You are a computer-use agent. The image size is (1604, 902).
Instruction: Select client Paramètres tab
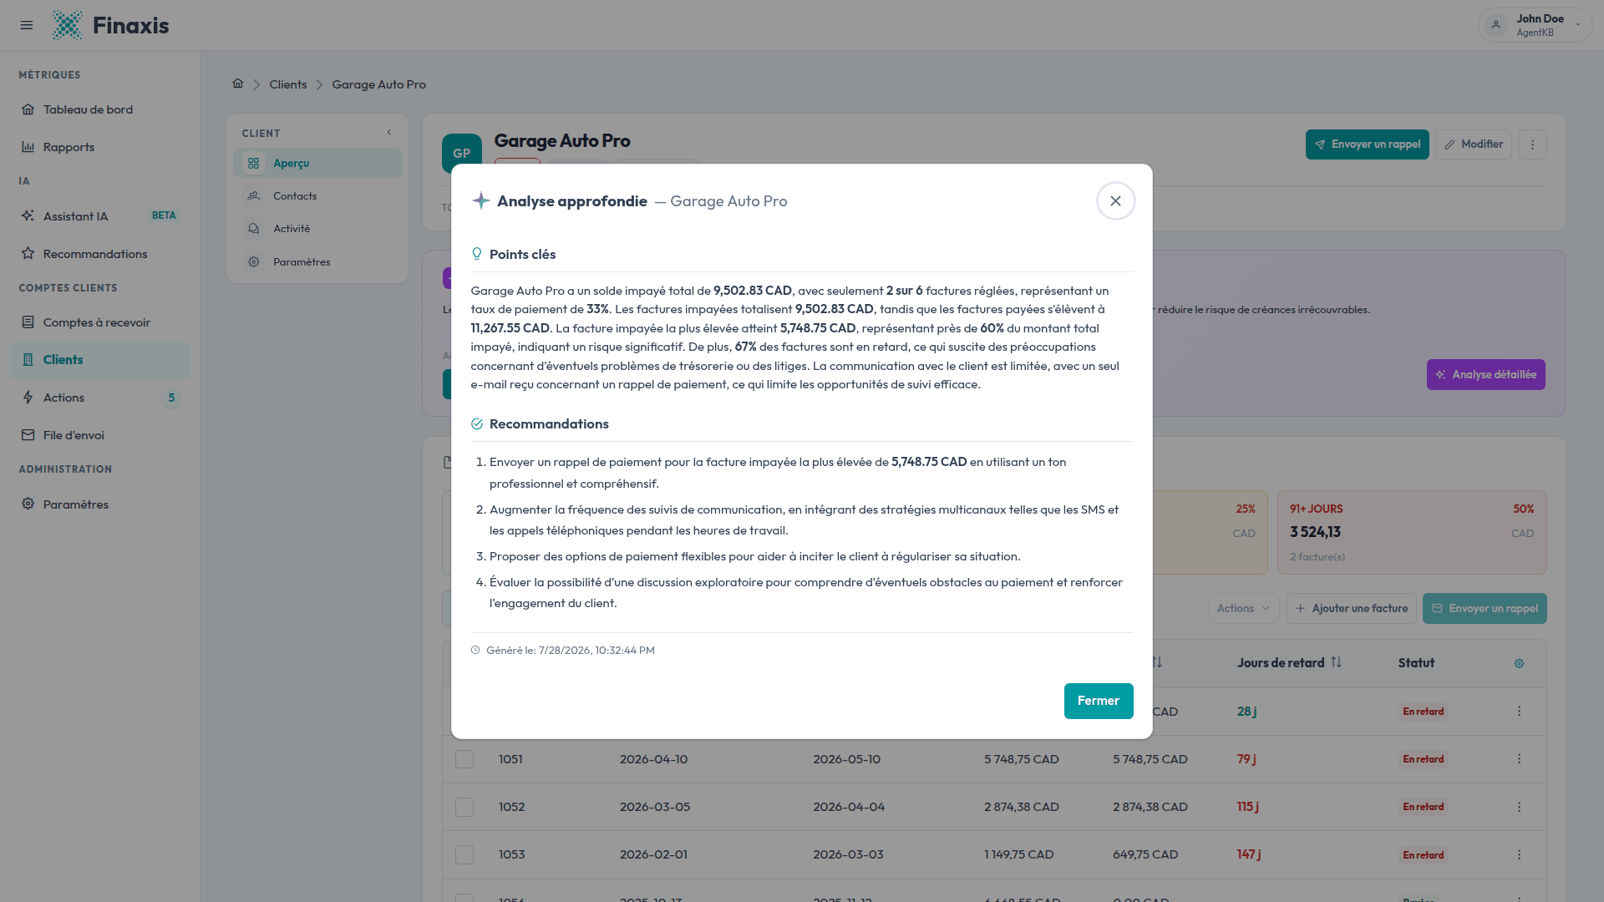click(317, 262)
